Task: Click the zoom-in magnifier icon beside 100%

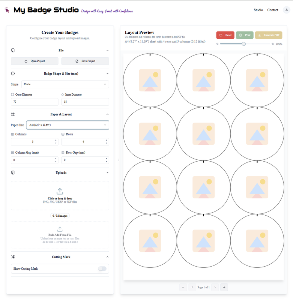Action: (272, 44)
